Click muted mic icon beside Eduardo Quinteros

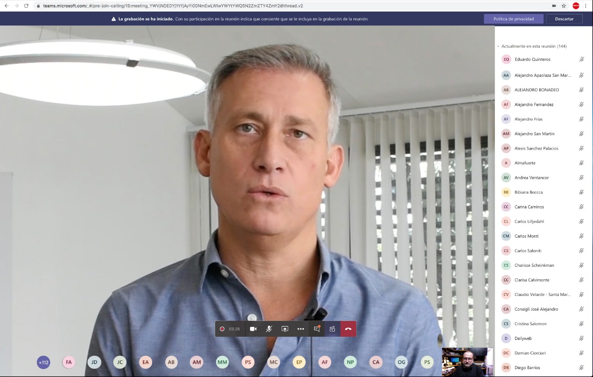point(581,59)
